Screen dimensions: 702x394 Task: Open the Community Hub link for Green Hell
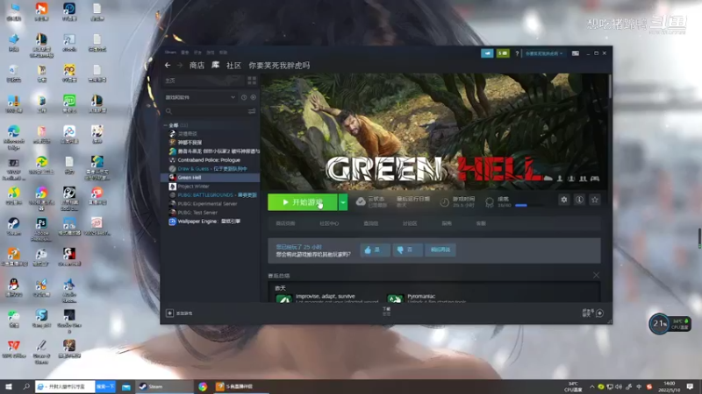click(329, 223)
